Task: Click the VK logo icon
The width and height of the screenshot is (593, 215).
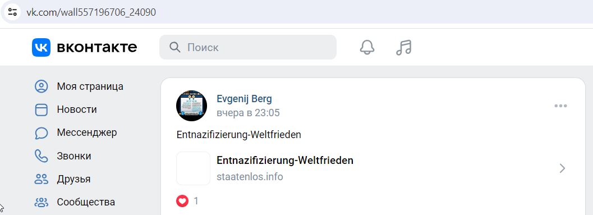Action: tap(41, 47)
